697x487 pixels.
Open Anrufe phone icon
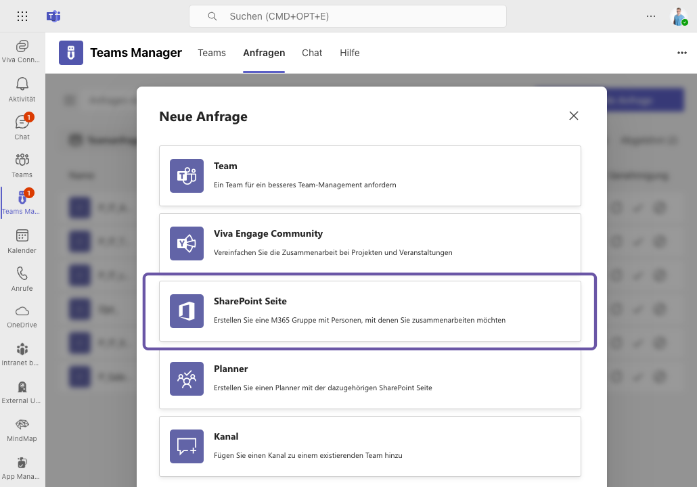[x=22, y=278]
